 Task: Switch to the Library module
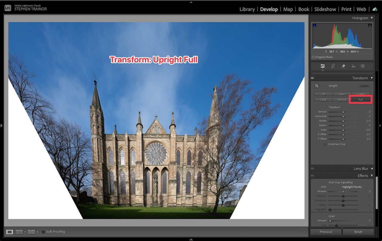247,9
